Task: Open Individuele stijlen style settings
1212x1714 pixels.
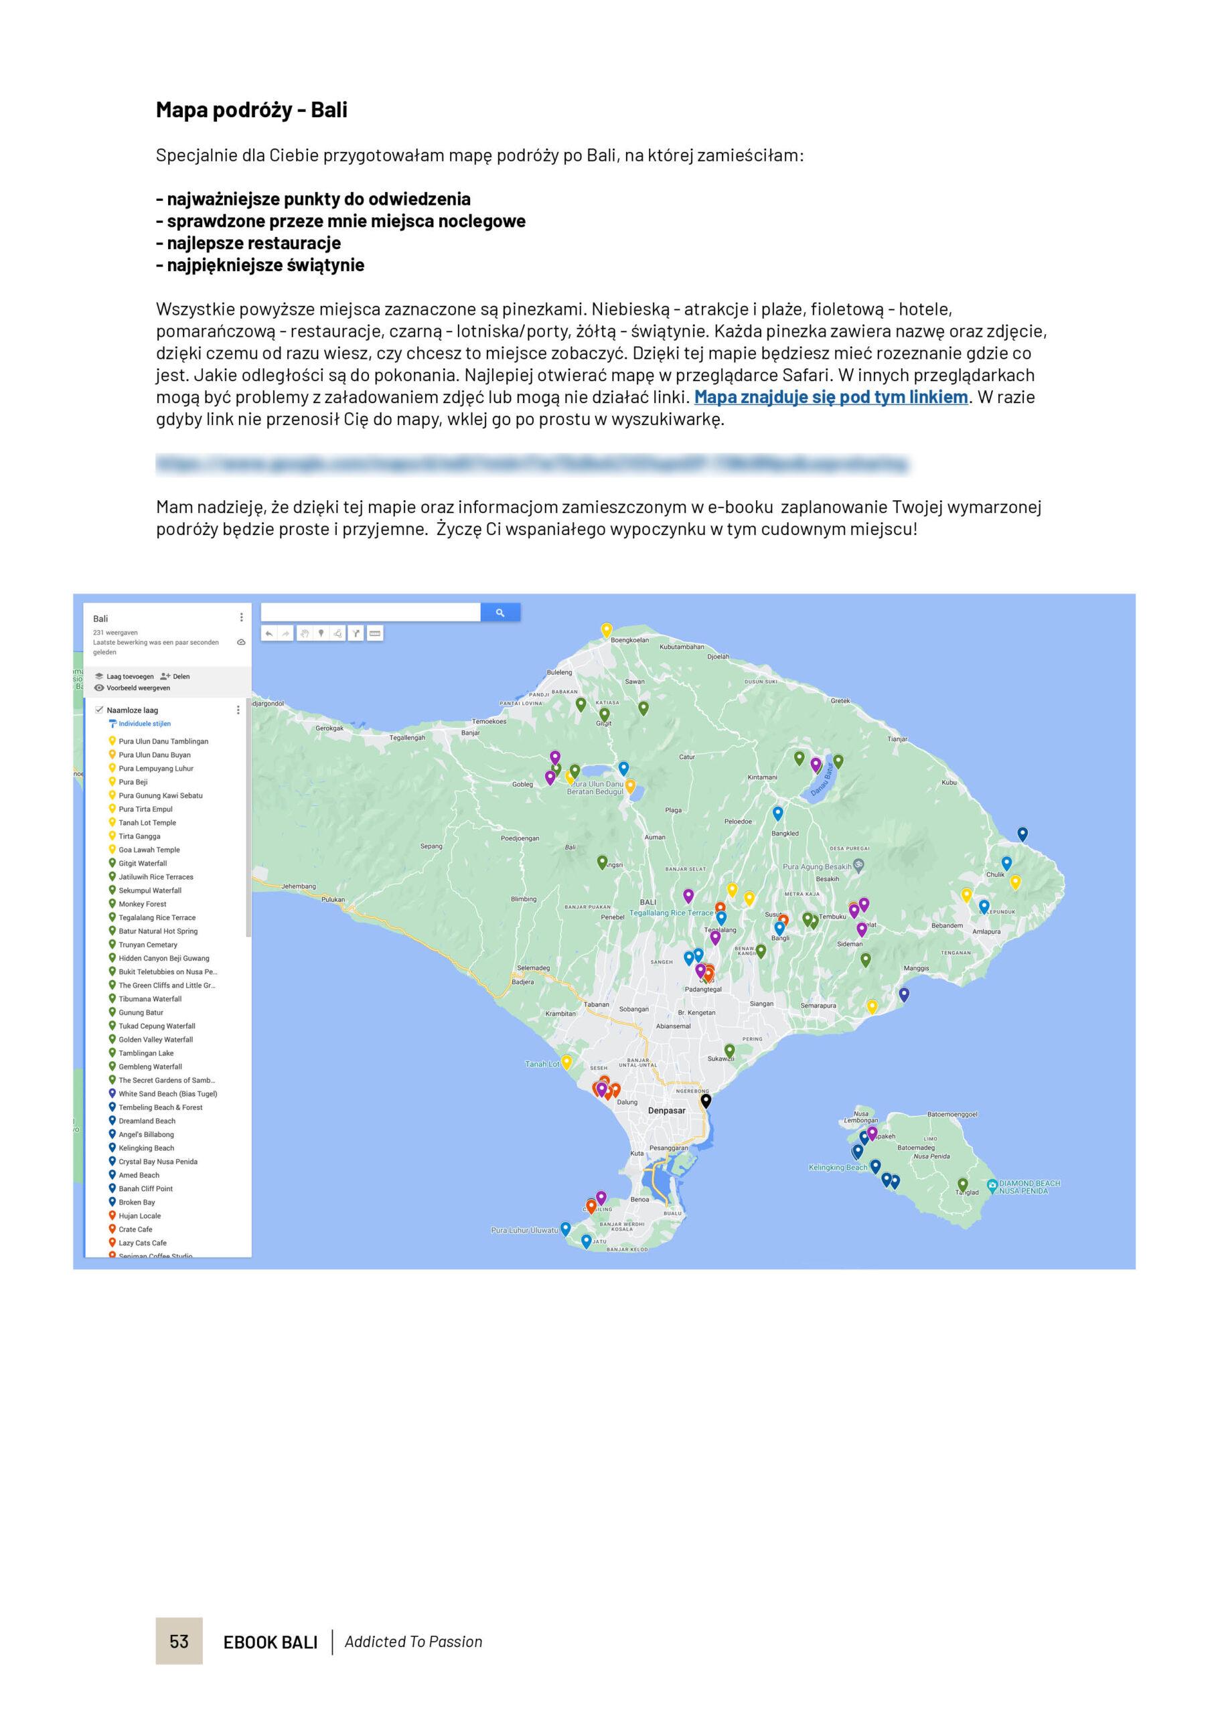Action: click(144, 724)
